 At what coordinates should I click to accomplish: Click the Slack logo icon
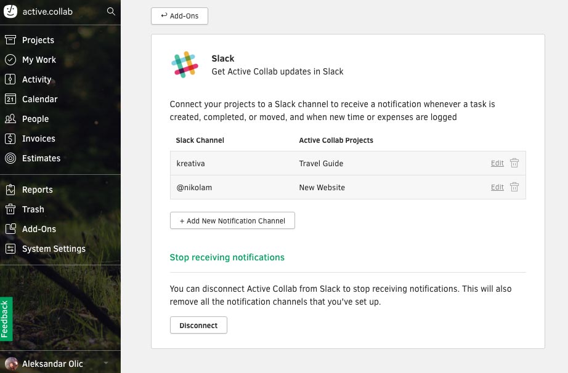[185, 65]
